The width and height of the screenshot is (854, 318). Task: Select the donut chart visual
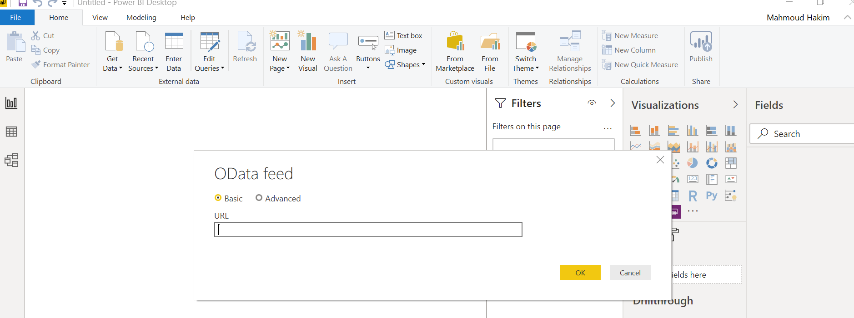712,163
